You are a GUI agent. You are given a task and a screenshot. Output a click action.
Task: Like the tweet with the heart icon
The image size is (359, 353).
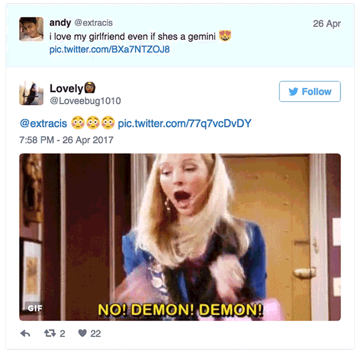tap(83, 333)
